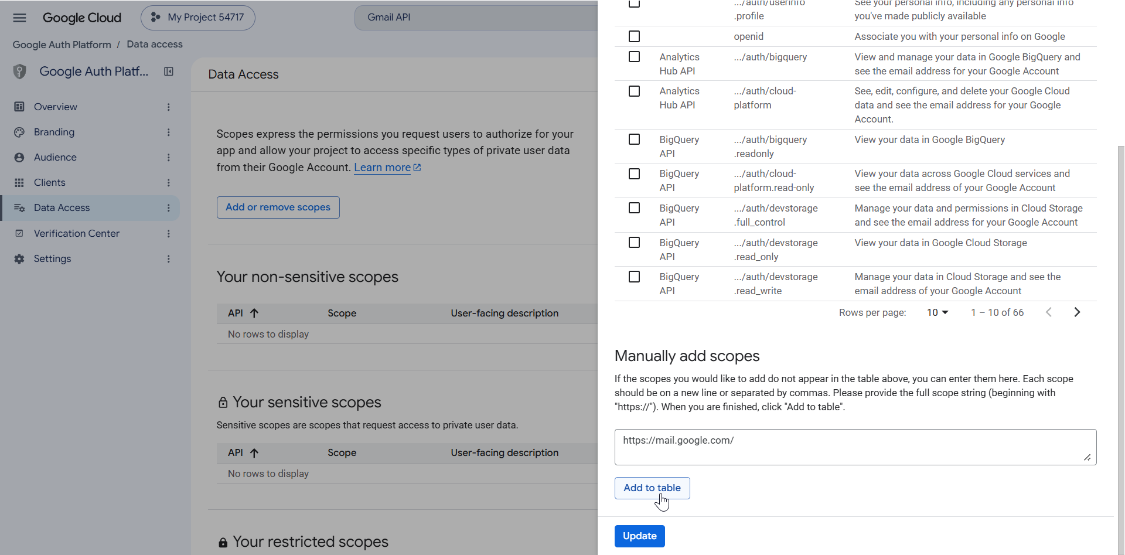The height and width of the screenshot is (555, 1125).
Task: Check the cloud-platform.read-only scope checkbox
Action: 634,173
